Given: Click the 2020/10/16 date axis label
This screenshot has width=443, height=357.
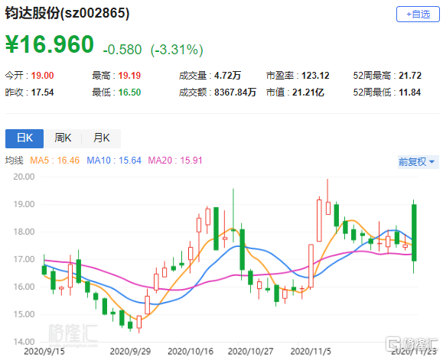Looking at the screenshot, I should tap(191, 352).
